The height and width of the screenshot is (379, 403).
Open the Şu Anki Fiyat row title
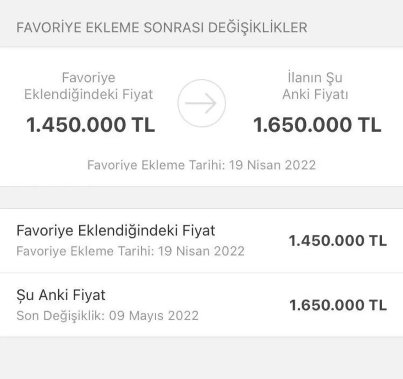61,295
